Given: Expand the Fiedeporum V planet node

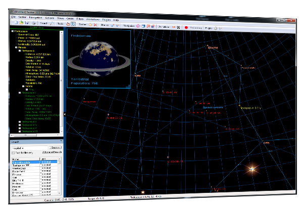Looking at the screenshot, I should pos(20,128).
